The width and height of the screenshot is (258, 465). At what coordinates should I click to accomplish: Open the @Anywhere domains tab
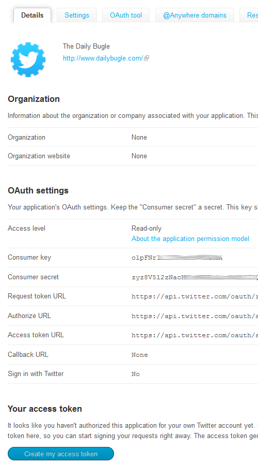195,15
